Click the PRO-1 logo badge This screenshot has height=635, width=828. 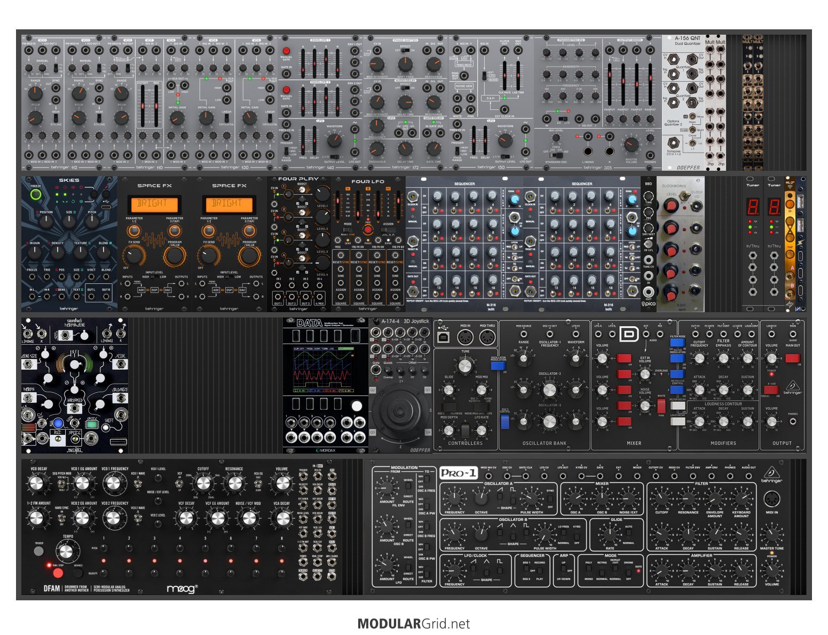point(459,473)
